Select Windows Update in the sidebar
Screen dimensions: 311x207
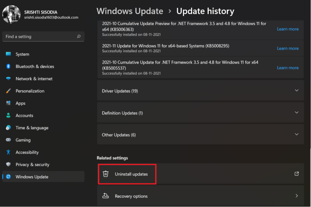[31, 176]
